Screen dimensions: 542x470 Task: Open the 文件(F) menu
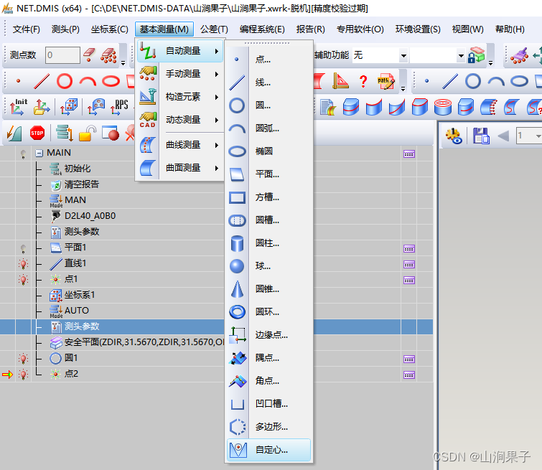click(27, 29)
